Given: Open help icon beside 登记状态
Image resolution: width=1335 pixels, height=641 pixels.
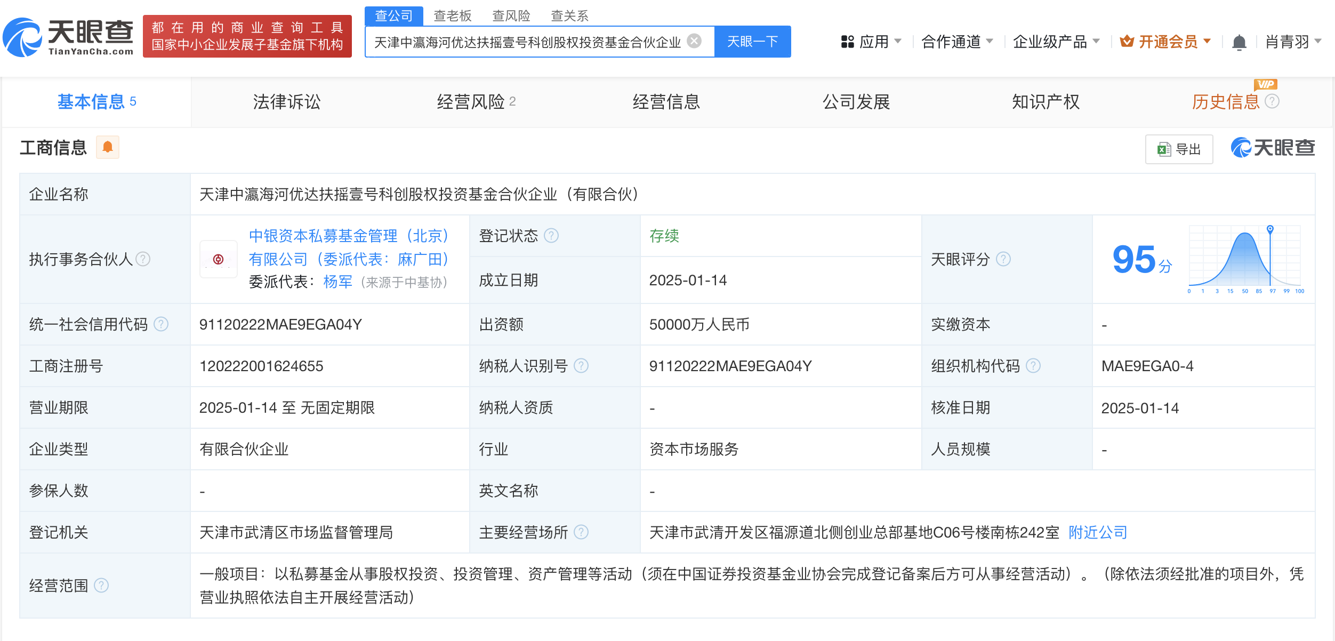Looking at the screenshot, I should click(x=551, y=236).
